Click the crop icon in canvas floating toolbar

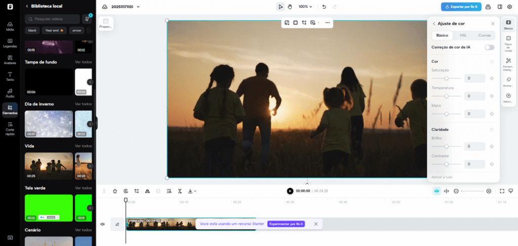(304, 22)
